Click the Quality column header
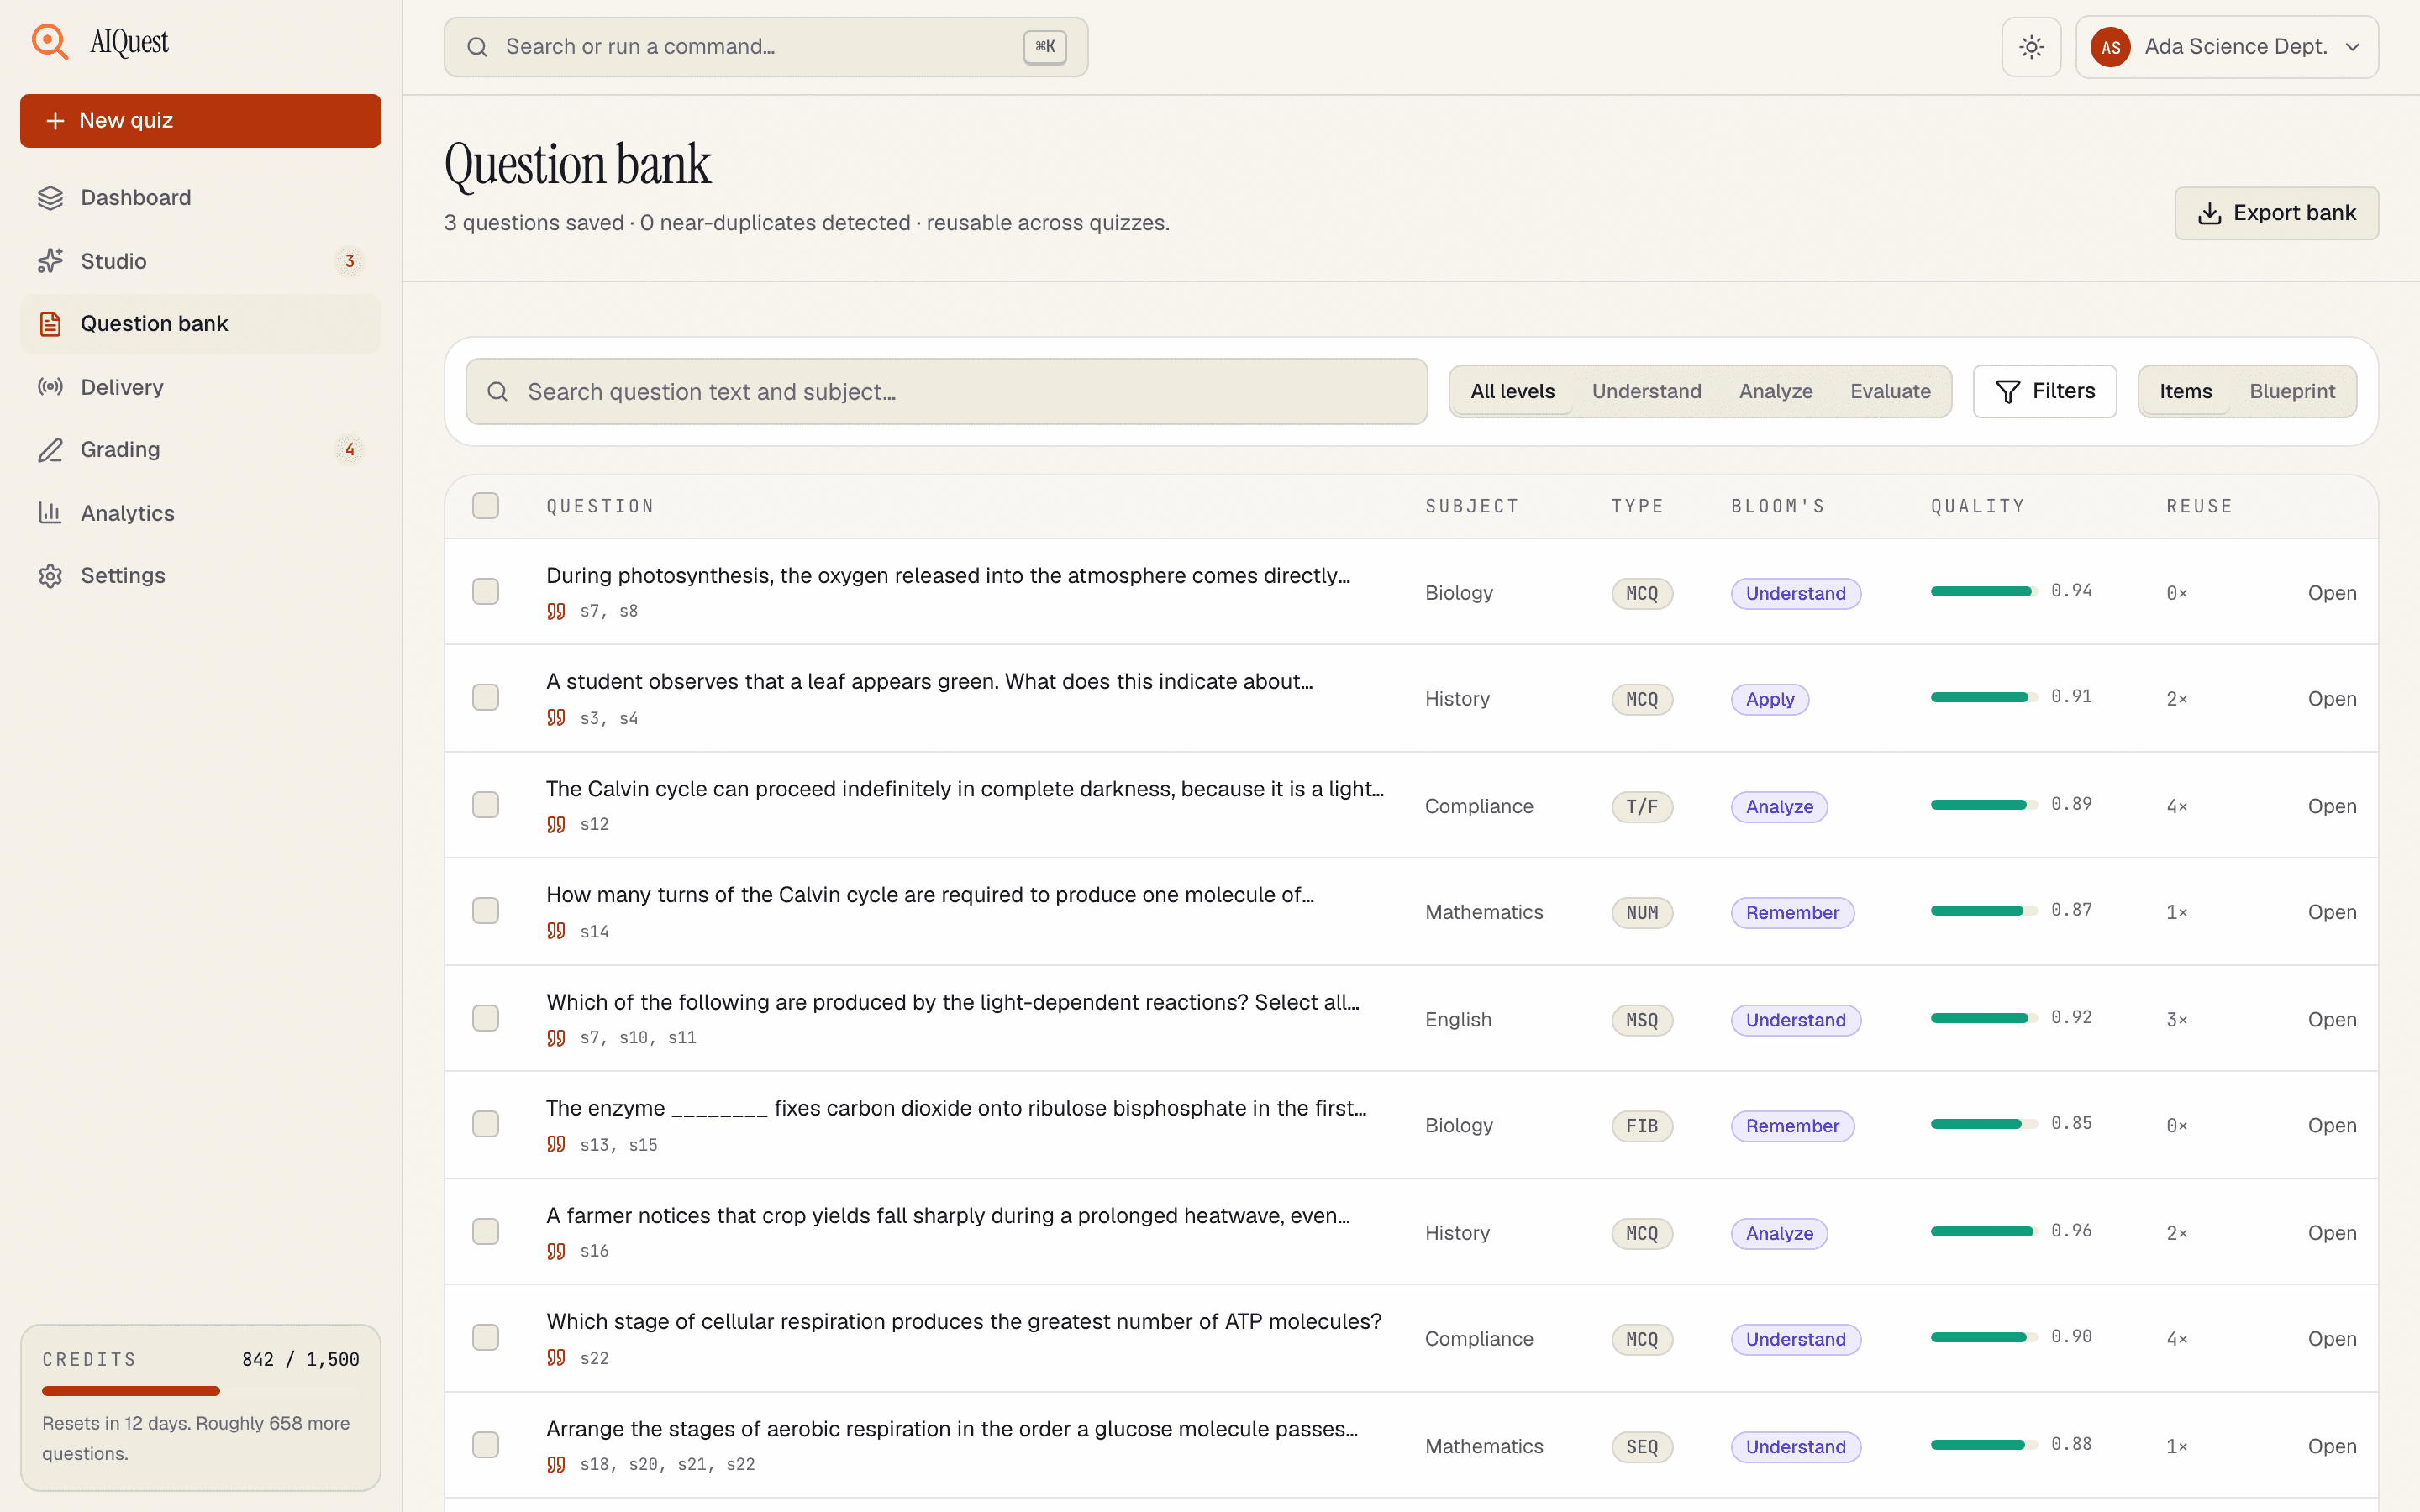2420x1512 pixels. 1977,506
